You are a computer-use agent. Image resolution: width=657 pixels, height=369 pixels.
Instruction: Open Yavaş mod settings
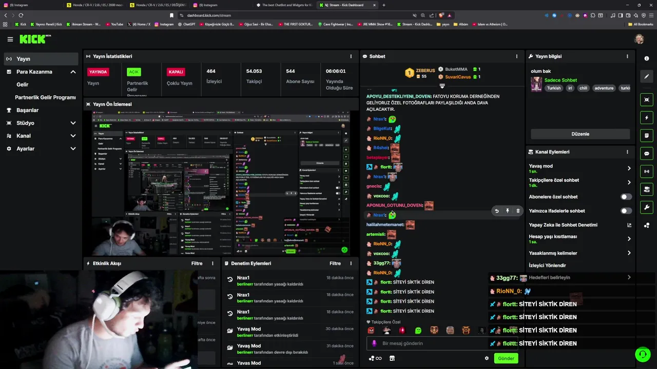point(580,168)
